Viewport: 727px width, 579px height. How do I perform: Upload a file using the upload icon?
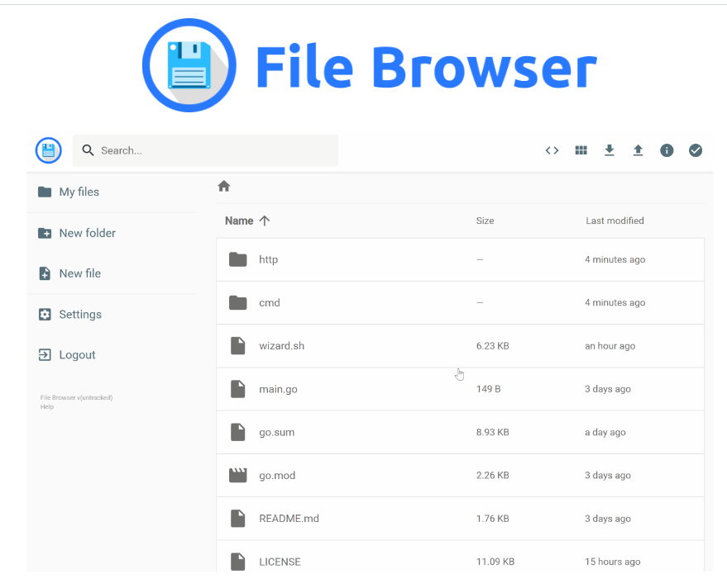point(638,150)
